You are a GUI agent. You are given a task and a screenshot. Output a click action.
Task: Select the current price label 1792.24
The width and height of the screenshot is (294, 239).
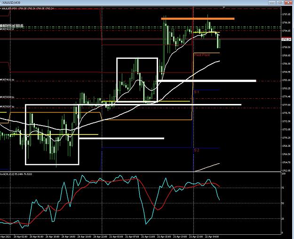(286, 40)
